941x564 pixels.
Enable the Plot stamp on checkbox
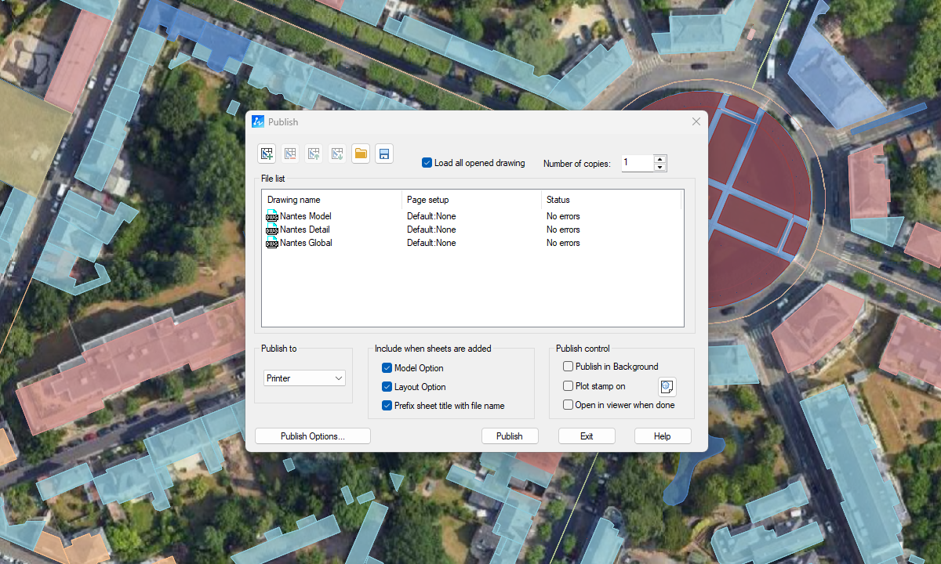coord(568,386)
